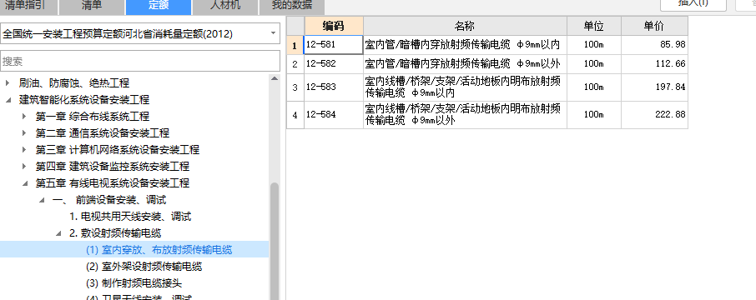Viewport: 756px width, 300px height.
Task: Select 第五章 有线电视系统设备安装工程 item
Action: coord(113,183)
